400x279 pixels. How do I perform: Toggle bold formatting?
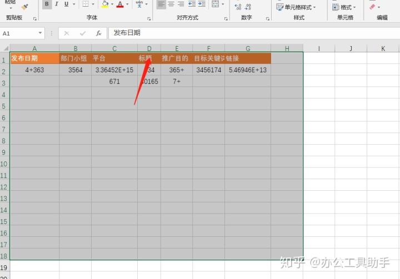click(47, 4)
